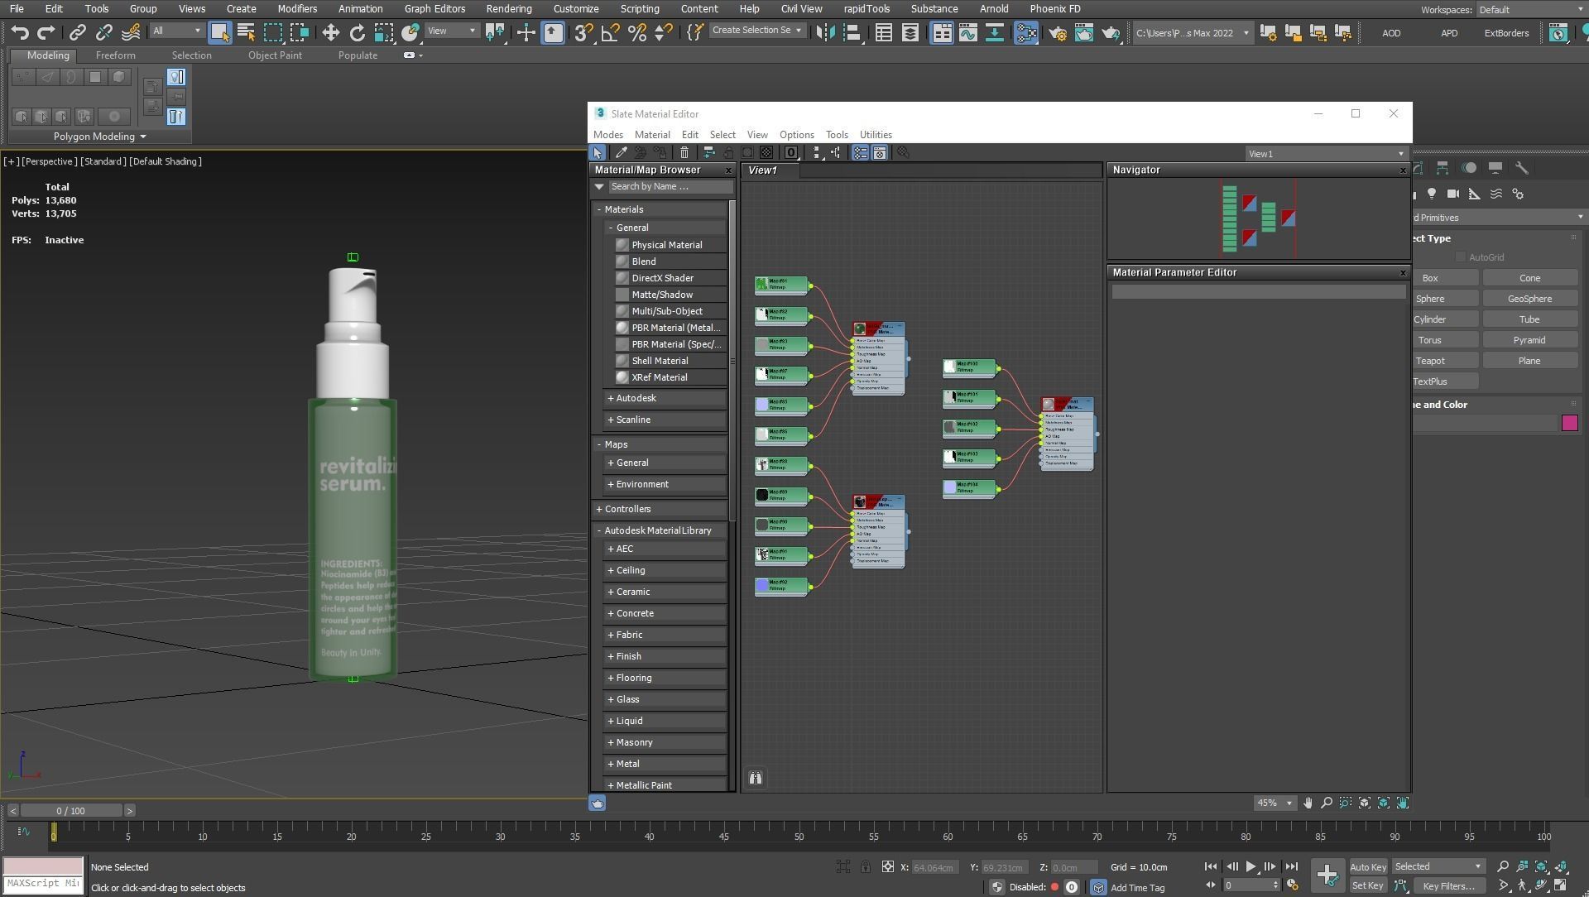Open the Curve Editor from toolbar
This screenshot has width=1589, height=897.
(x=967, y=32)
